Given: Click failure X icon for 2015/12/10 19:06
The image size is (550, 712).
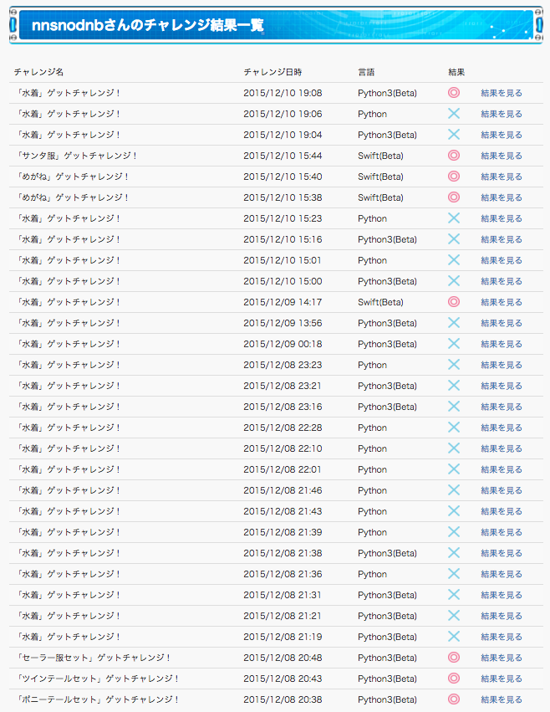Looking at the screenshot, I should [454, 114].
